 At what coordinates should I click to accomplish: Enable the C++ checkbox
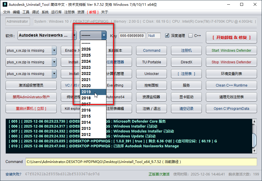190,35
